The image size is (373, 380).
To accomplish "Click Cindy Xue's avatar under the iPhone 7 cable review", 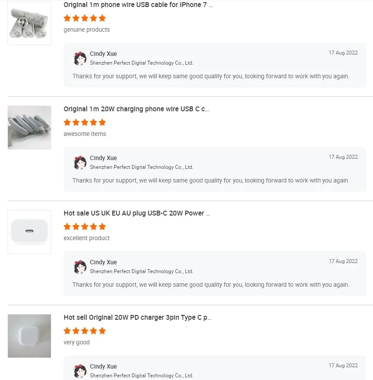I will (x=80, y=58).
